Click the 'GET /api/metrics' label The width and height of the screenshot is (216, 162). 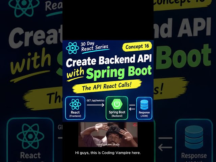pyautogui.click(x=96, y=101)
